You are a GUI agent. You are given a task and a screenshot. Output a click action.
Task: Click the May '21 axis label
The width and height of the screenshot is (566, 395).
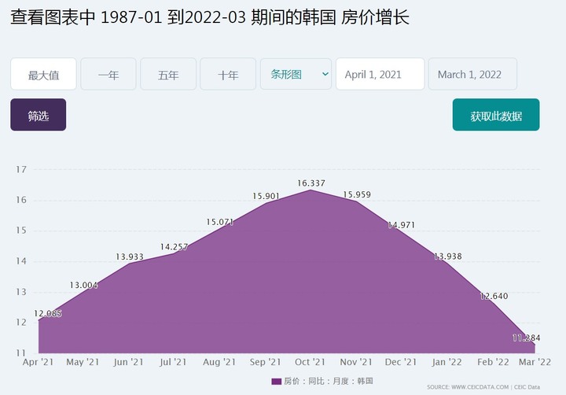click(x=83, y=362)
